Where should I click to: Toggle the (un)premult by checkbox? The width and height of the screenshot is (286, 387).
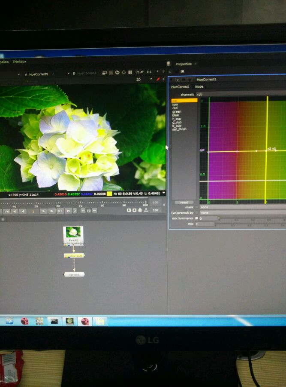click(196, 212)
